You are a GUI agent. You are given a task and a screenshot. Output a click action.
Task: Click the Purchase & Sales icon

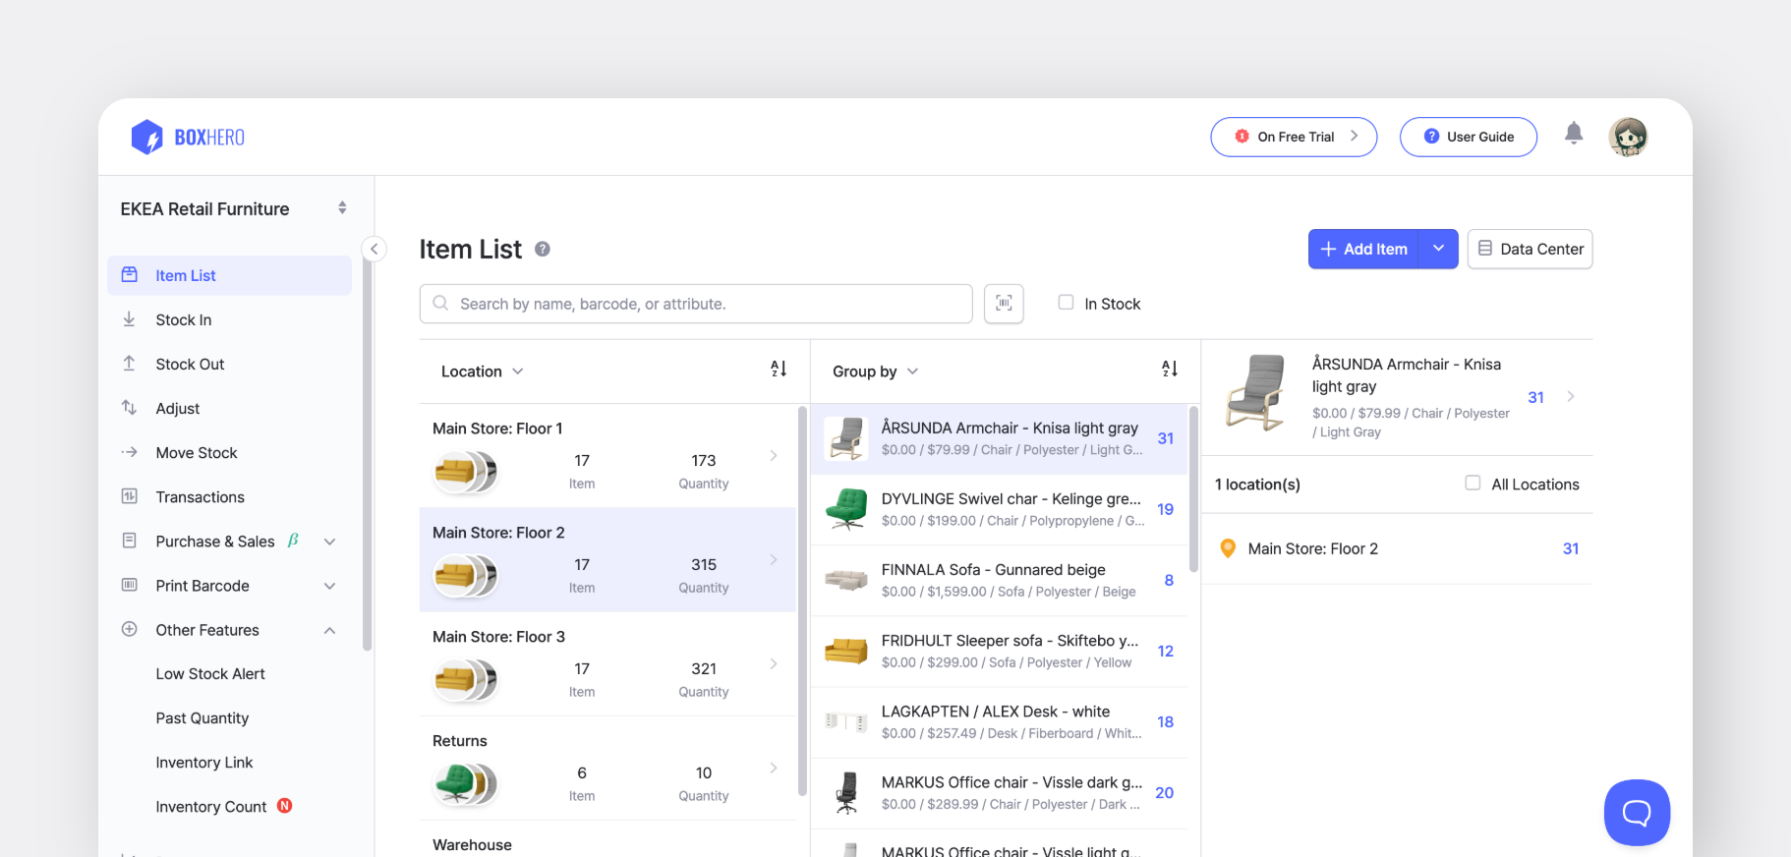[129, 541]
